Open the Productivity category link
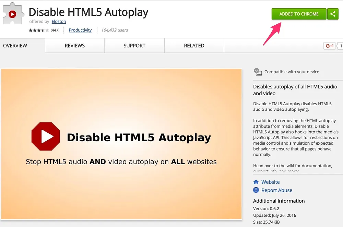 click(80, 30)
